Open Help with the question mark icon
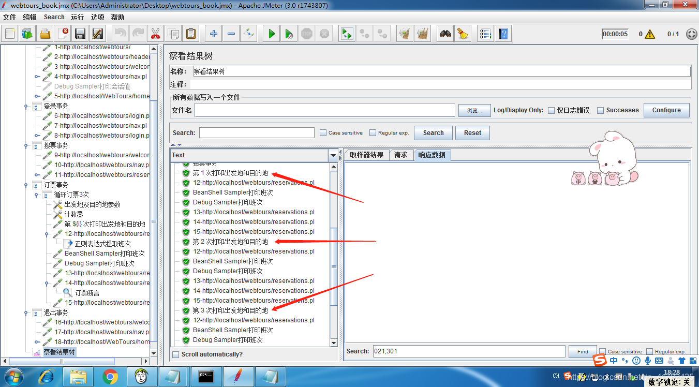 point(503,34)
